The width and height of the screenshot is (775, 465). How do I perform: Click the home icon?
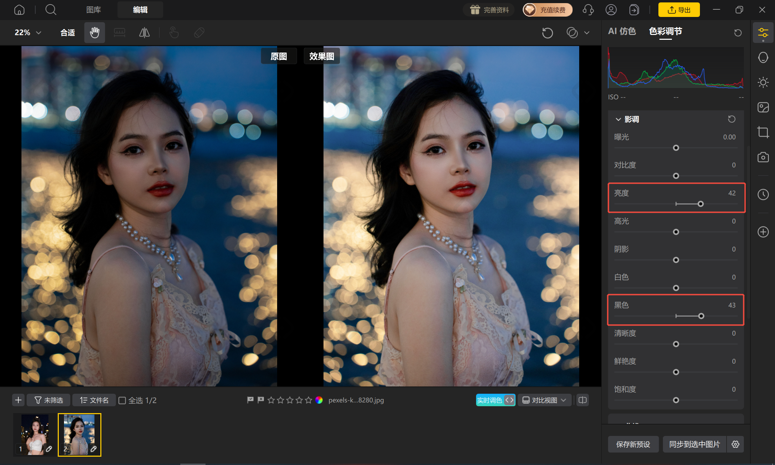pyautogui.click(x=19, y=10)
